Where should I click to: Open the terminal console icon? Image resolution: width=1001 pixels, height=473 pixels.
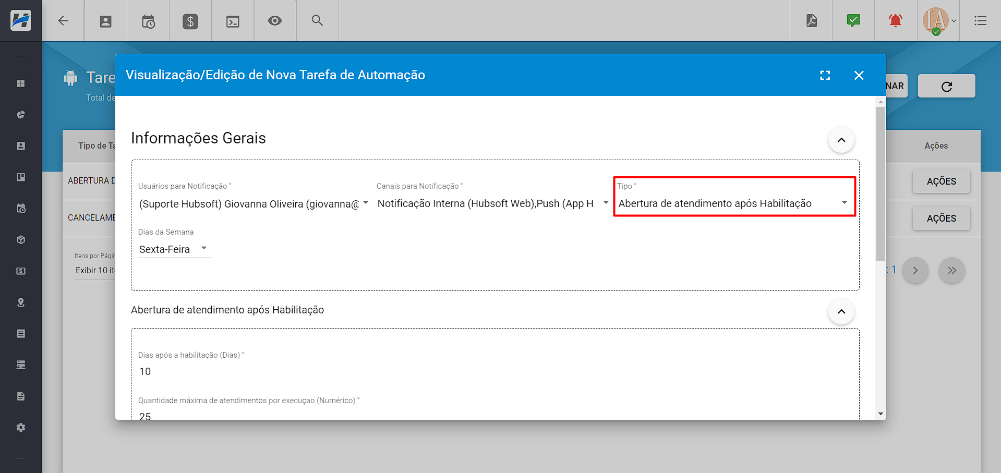(233, 21)
